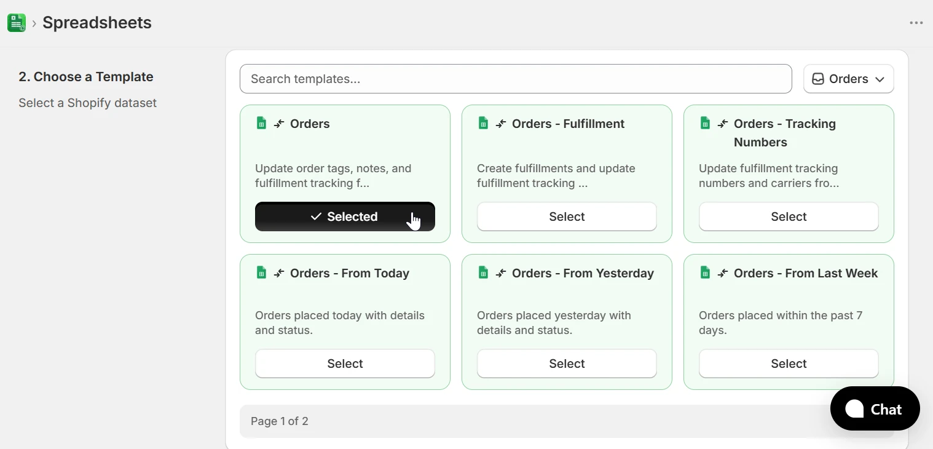Click the breadcrumb chevron before Spreadsheets
This screenshot has height=449, width=933.
click(34, 23)
